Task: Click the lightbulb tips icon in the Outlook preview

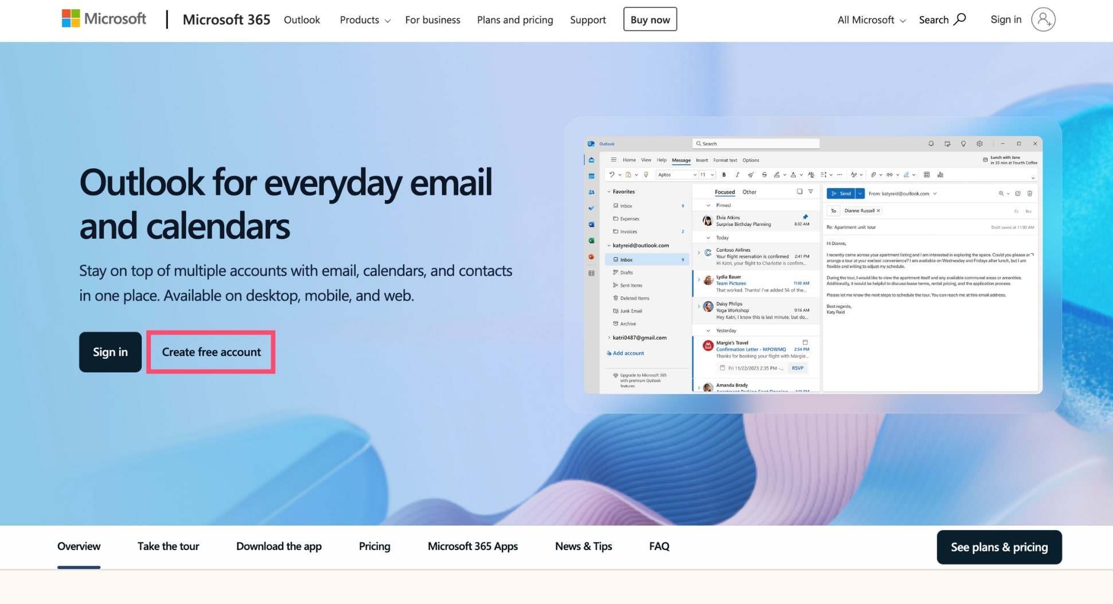Action: 963,144
